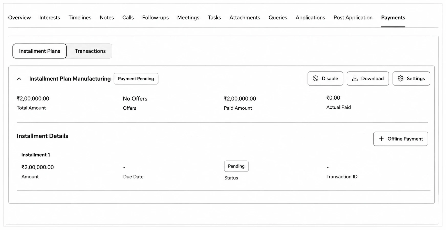Image resolution: width=446 pixels, height=230 pixels.
Task: Open the Follow-ups tab
Action: click(156, 18)
